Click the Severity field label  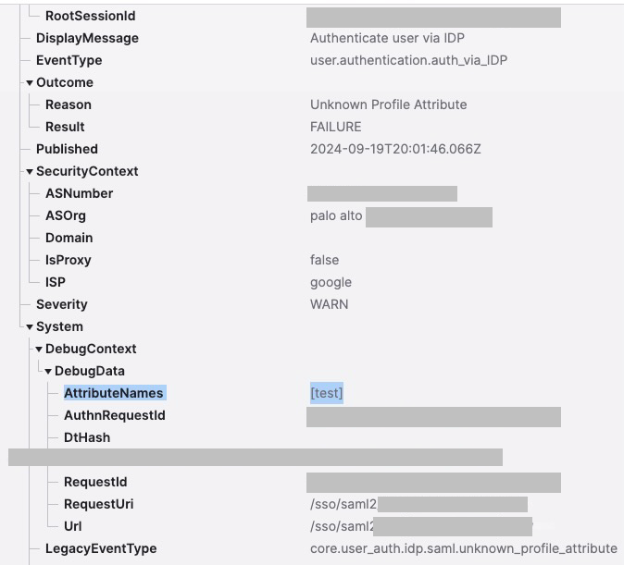coord(61,304)
